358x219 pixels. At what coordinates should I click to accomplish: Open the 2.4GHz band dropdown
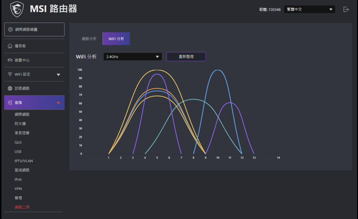[133, 57]
